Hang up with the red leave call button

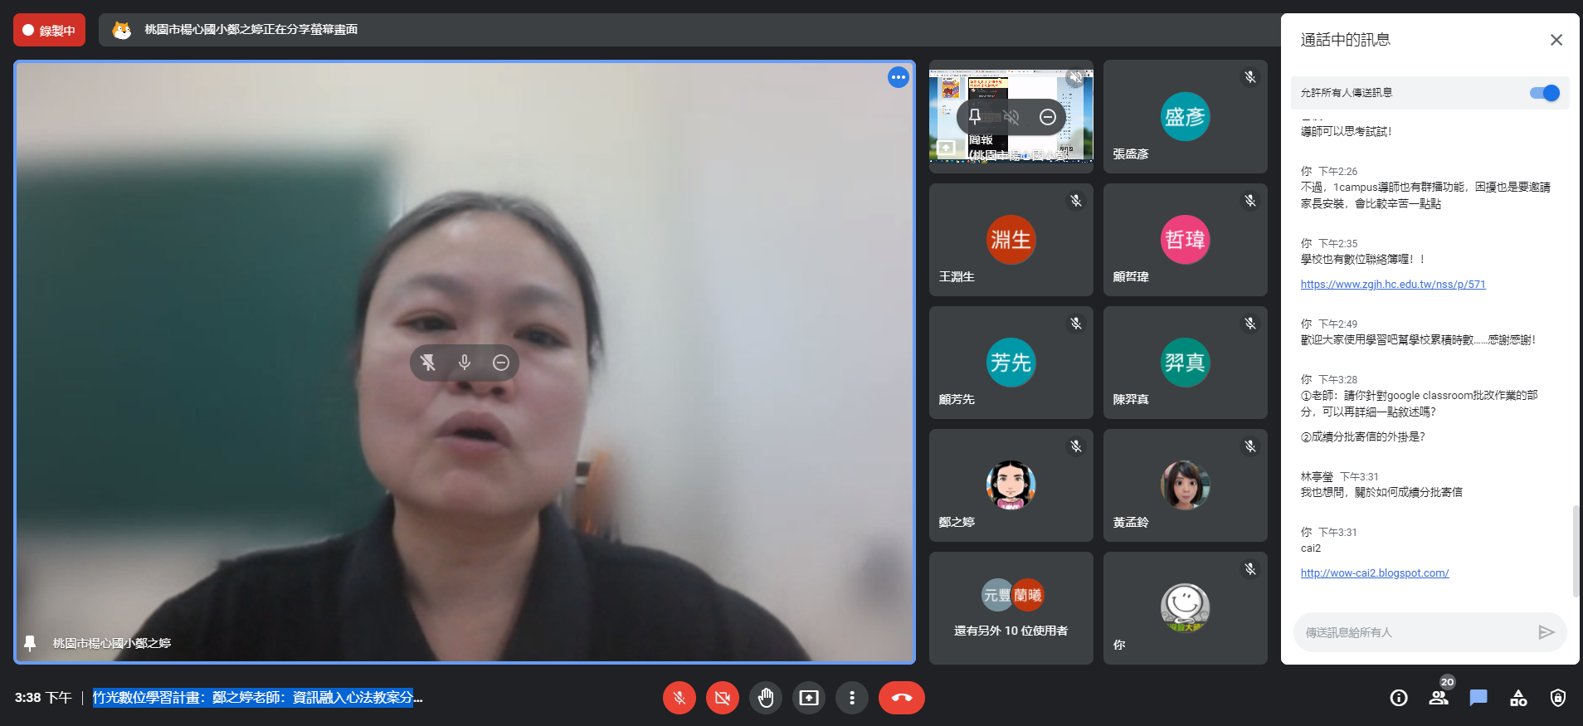[901, 698]
